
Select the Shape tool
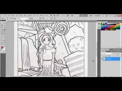[x=4, y=40]
